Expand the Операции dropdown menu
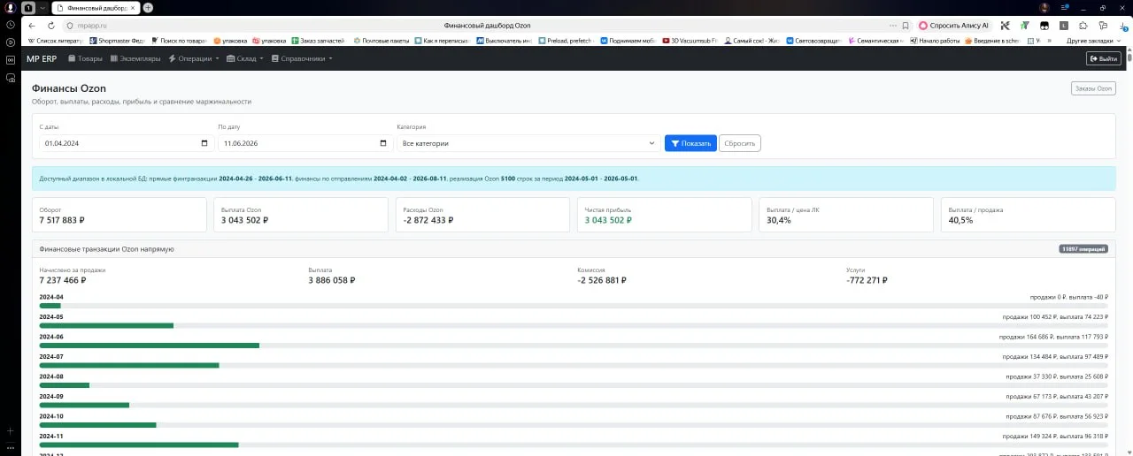 coord(194,58)
